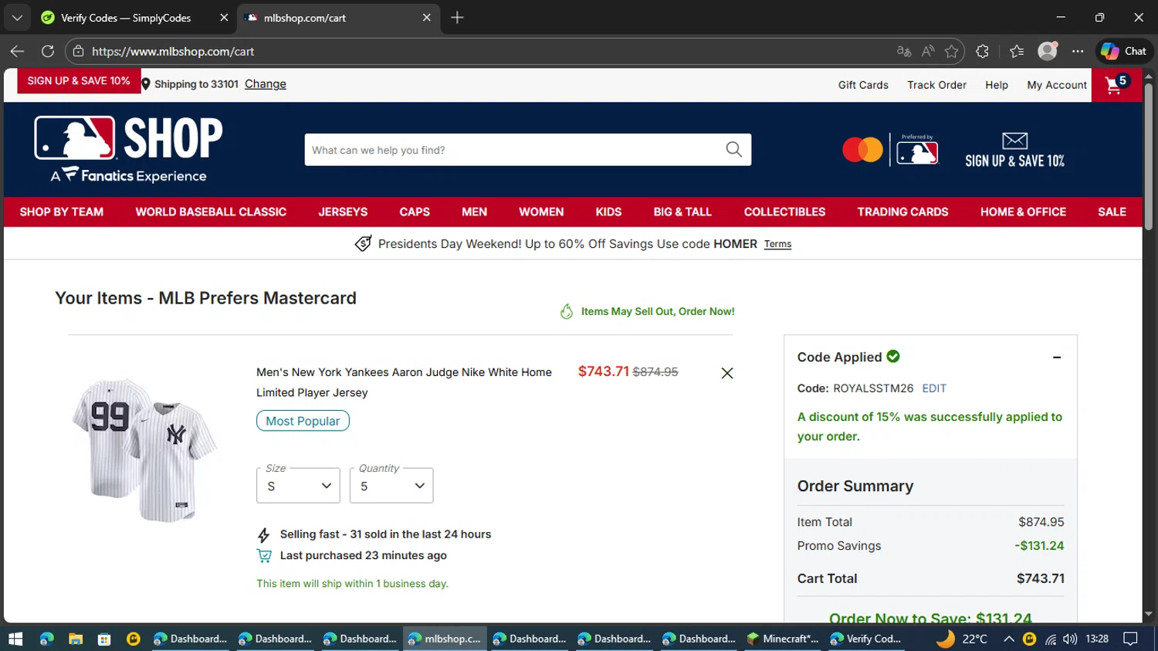The image size is (1158, 651).
Task: Click red SIGN UP & SAVE 10% banner button
Action: pos(79,80)
